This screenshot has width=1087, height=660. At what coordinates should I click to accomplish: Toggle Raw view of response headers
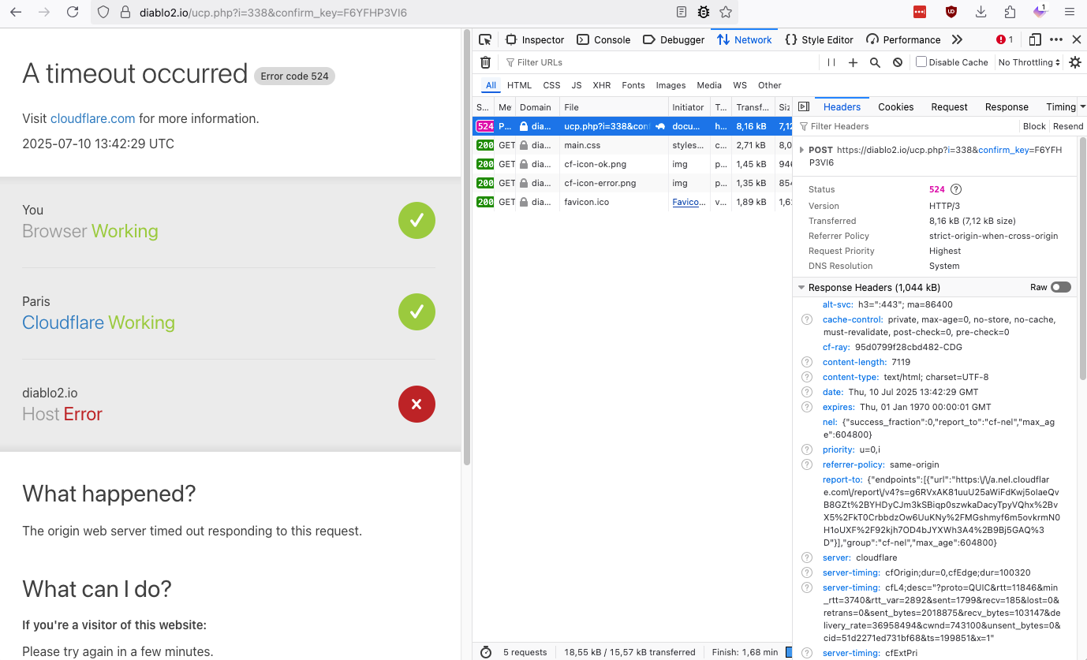(1060, 287)
